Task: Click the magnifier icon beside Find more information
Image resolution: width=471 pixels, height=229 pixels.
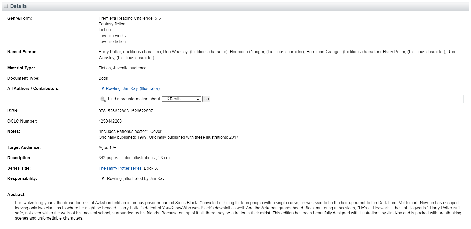Action: (x=103, y=99)
